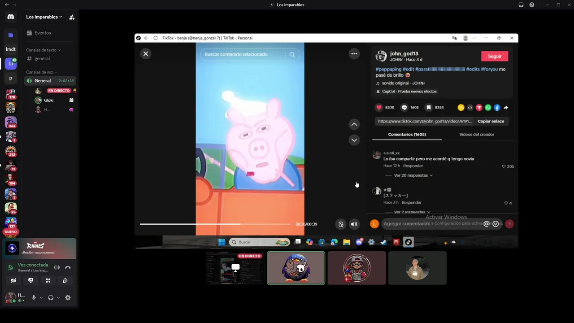574x323 pixels.
Task: Open the TikTok video more options (three dots)
Action: 354,54
